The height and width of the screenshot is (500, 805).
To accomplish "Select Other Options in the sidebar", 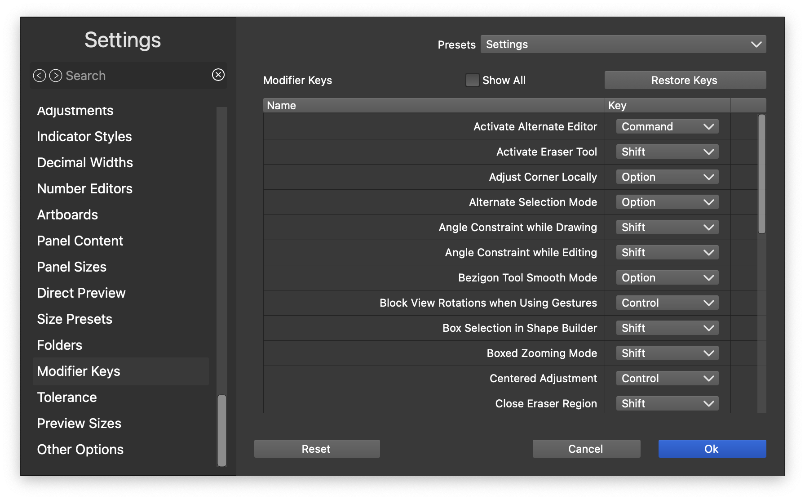I will pyautogui.click(x=80, y=450).
